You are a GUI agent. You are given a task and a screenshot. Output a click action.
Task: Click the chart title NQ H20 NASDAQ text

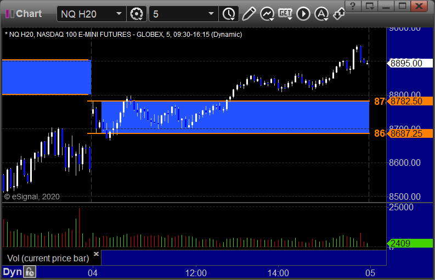click(x=123, y=35)
